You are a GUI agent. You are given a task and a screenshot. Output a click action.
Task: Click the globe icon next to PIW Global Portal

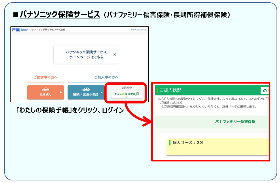(132, 29)
